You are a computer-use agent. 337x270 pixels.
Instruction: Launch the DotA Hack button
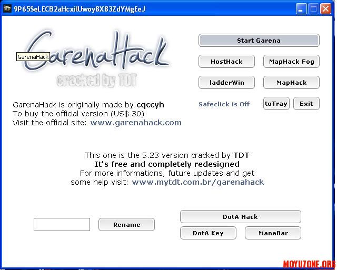(241, 216)
